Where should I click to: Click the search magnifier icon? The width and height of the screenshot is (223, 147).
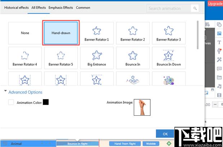[195, 8]
